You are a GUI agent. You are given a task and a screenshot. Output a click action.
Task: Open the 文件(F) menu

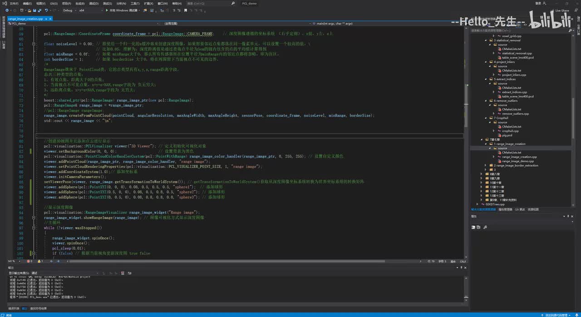pyautogui.click(x=14, y=3)
